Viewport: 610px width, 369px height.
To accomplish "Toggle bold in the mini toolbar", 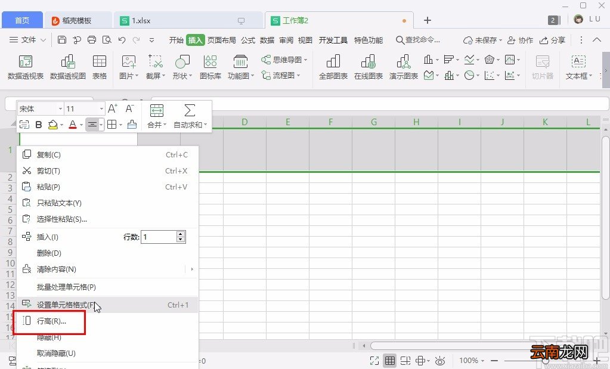I will point(39,125).
